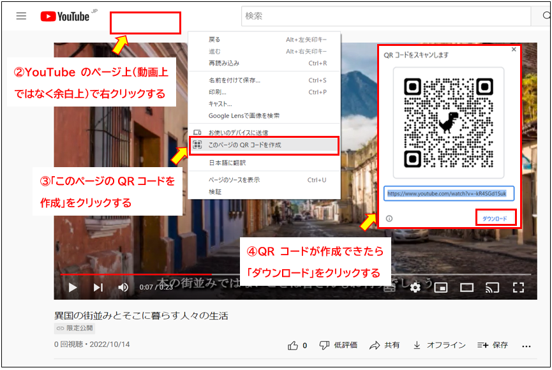The image size is (552, 370).
Task: Choose このページの QR コードを作成
Action: [265, 145]
